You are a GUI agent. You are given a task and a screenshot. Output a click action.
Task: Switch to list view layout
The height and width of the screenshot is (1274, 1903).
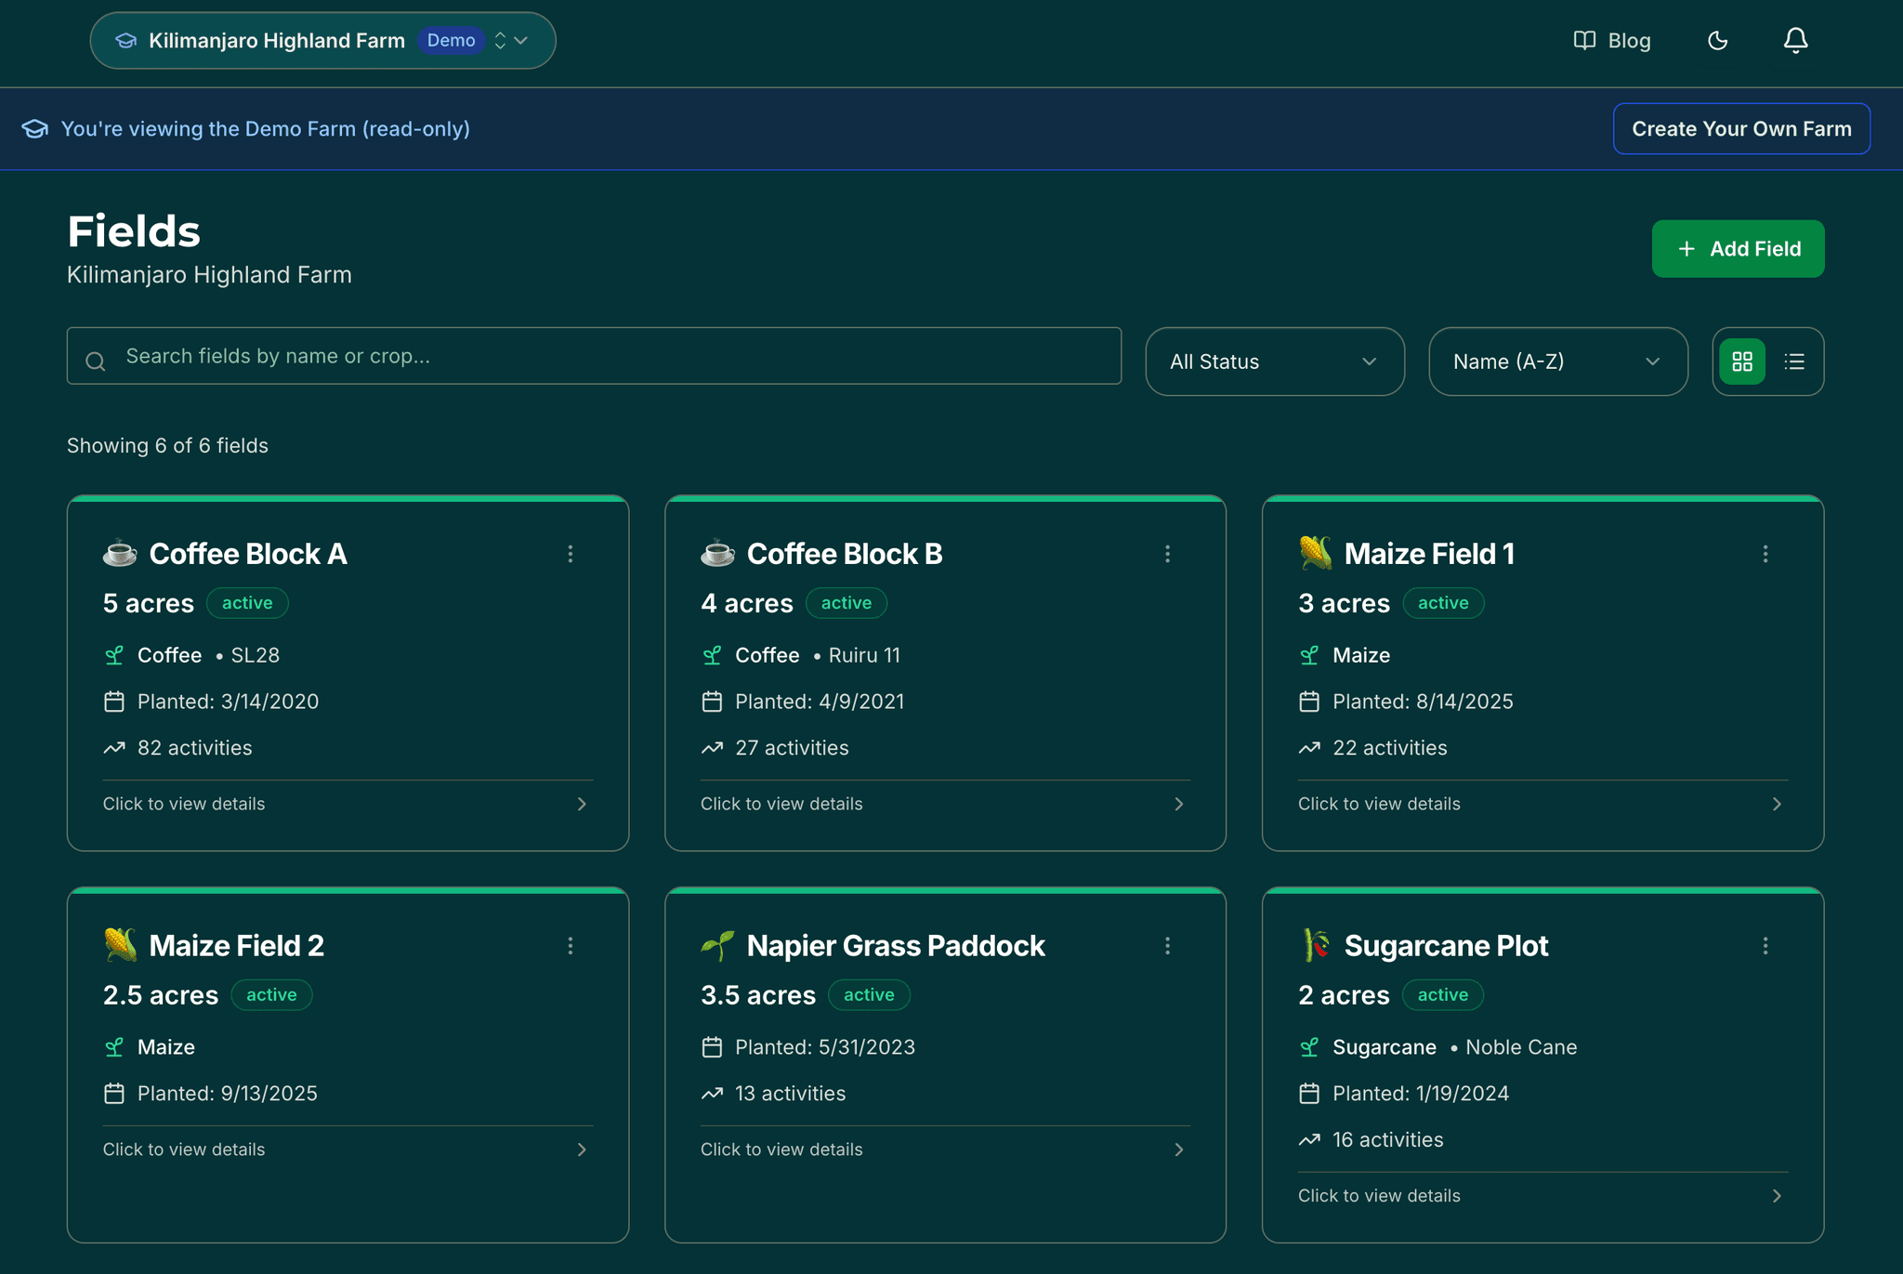[x=1795, y=361]
